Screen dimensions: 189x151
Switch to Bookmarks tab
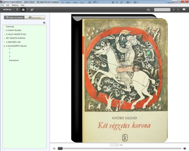pyautogui.click(x=35, y=17)
